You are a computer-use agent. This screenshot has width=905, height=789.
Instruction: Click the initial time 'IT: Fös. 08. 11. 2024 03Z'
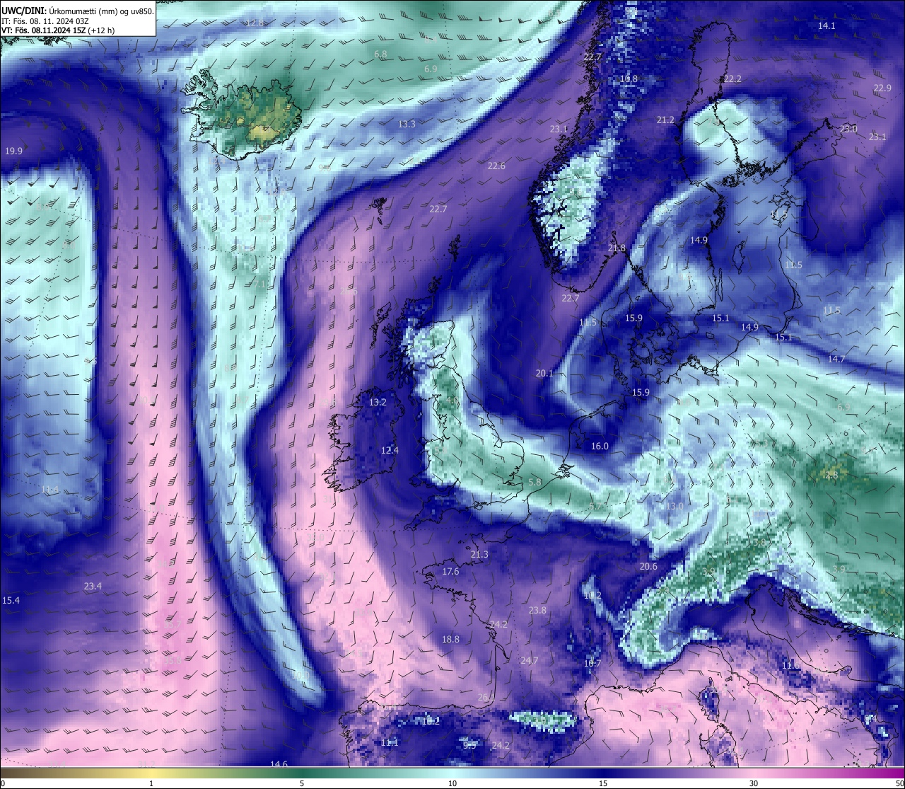click(x=45, y=21)
